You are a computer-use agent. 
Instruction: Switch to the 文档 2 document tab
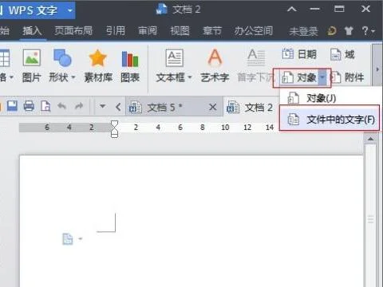[251, 108]
